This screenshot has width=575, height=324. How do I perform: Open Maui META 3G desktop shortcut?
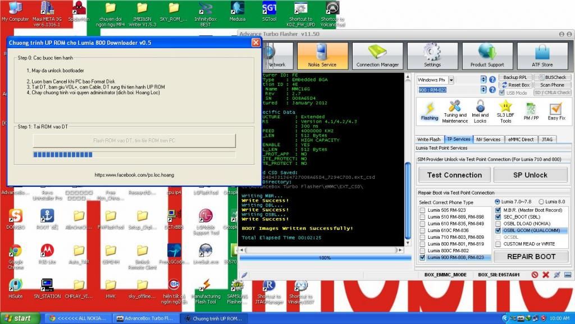coord(47,14)
